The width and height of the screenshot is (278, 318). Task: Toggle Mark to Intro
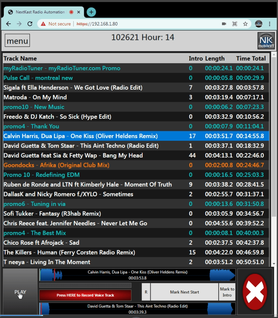(x=227, y=292)
